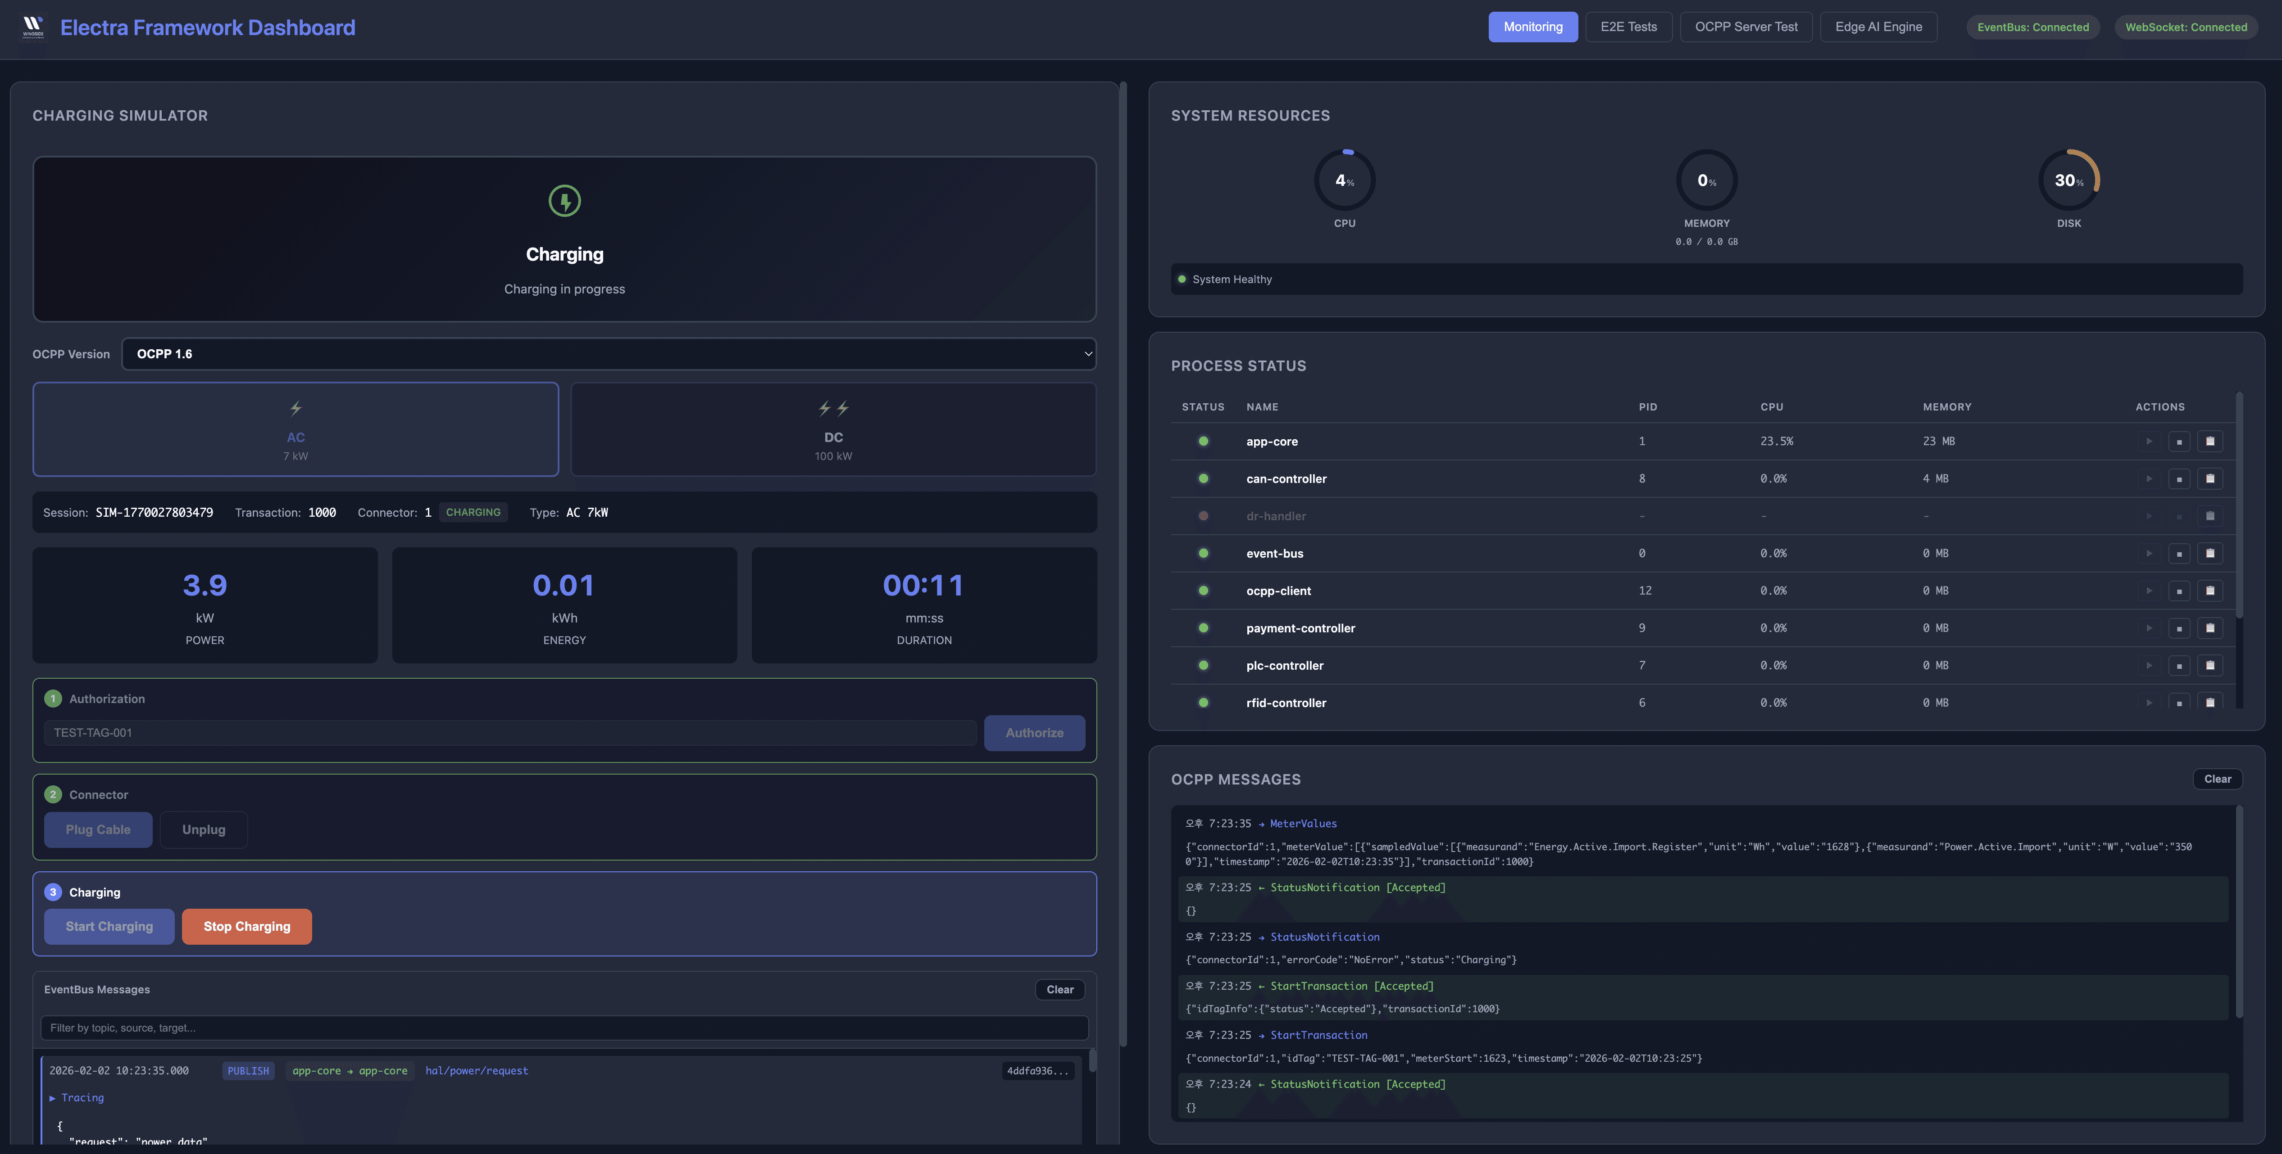2282x1154 pixels.
Task: Click the Electra logo icon
Action: 33,27
